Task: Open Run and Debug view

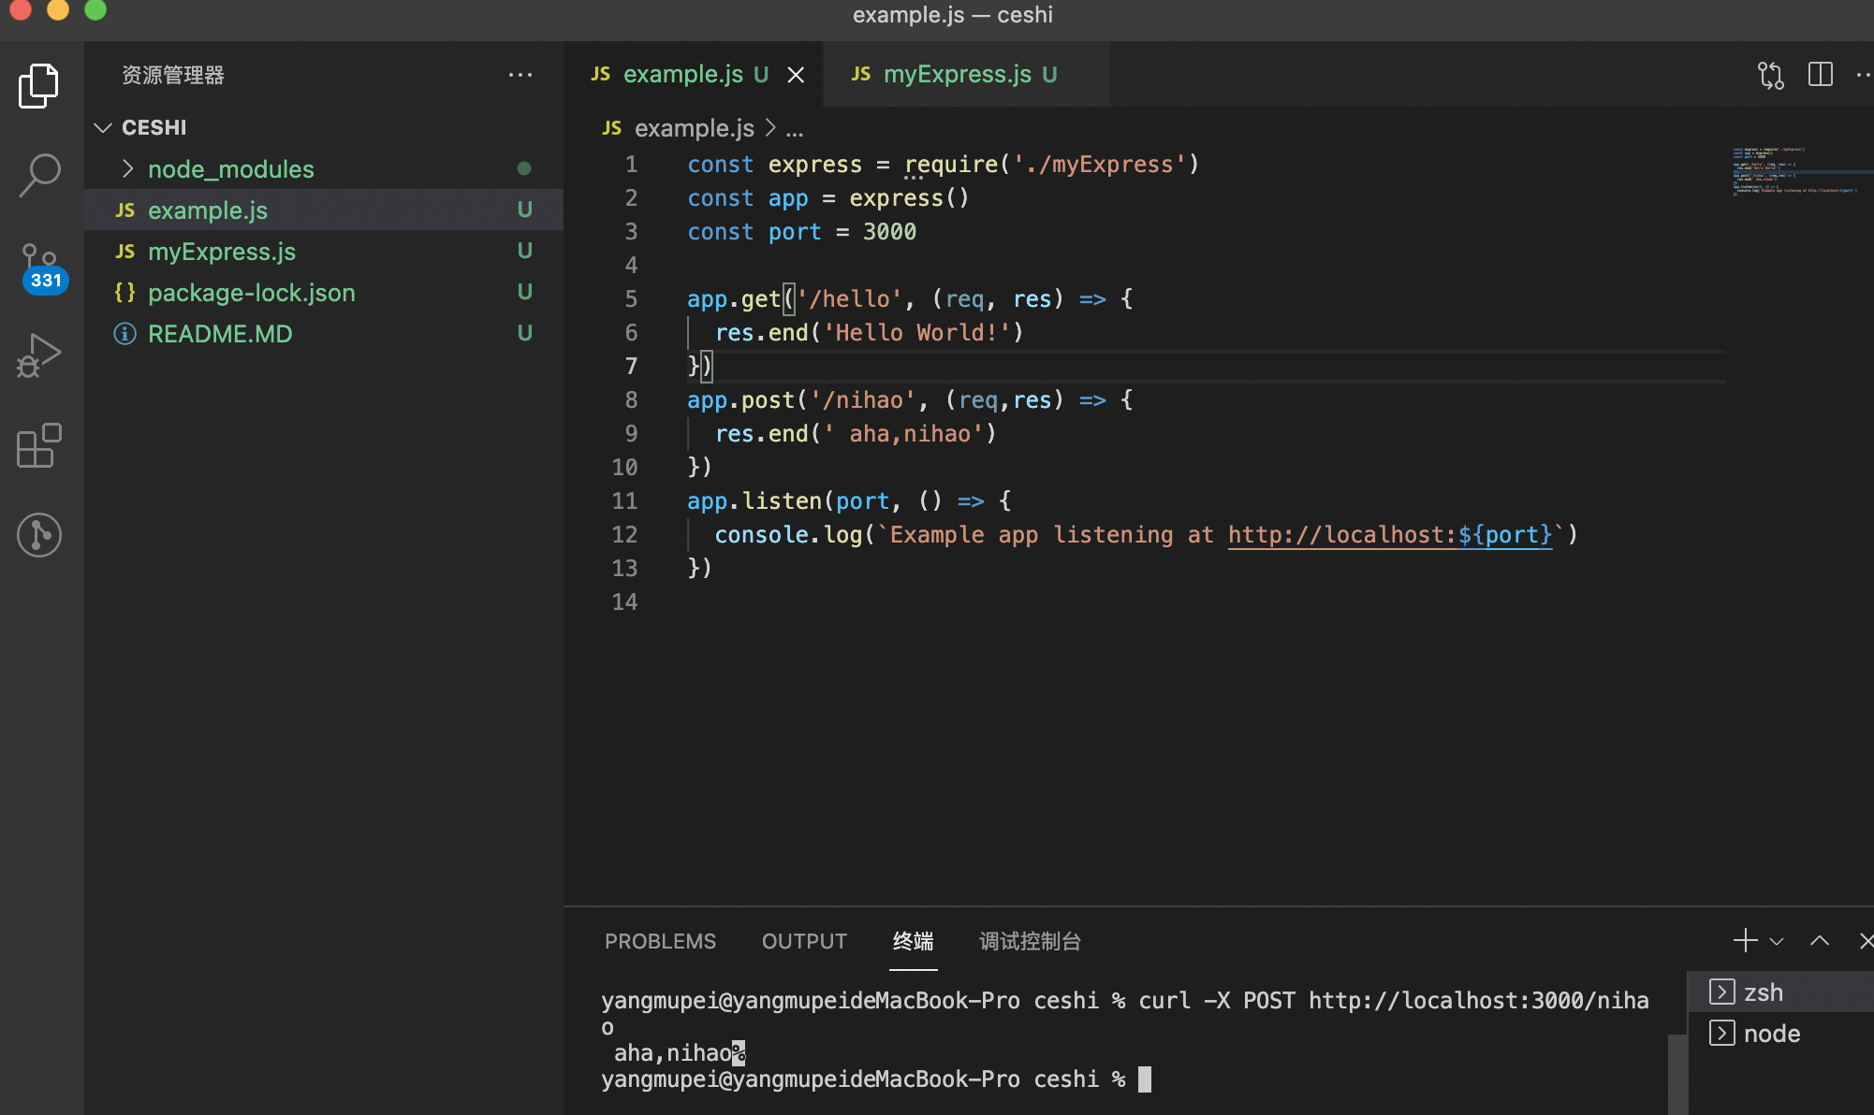Action: pos(39,355)
